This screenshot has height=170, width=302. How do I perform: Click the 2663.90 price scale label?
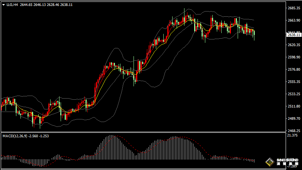pos(294,20)
